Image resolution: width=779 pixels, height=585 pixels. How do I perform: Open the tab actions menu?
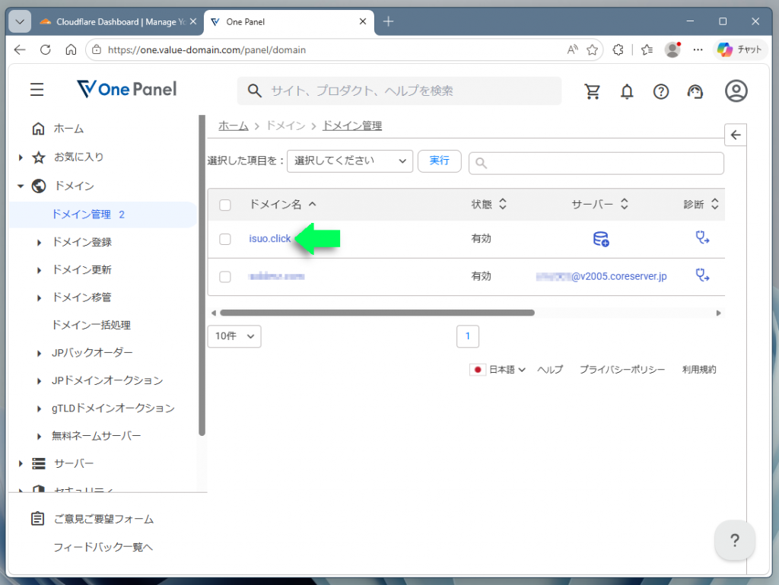(x=20, y=22)
